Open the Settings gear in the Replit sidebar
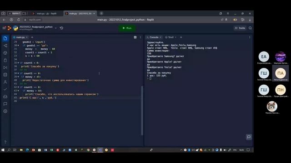The image size is (291, 163). tap(5, 111)
